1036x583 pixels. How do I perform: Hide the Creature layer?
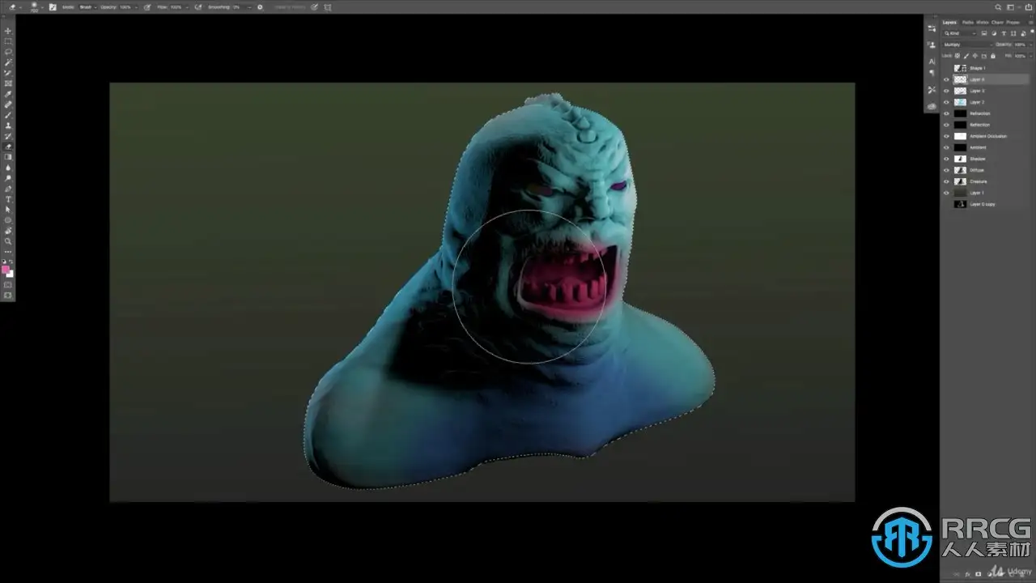click(946, 181)
